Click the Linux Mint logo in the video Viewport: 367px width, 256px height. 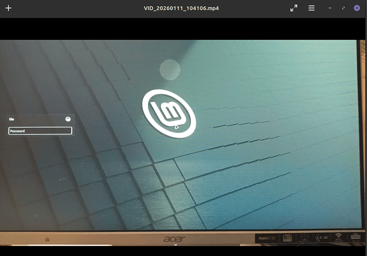point(169,114)
